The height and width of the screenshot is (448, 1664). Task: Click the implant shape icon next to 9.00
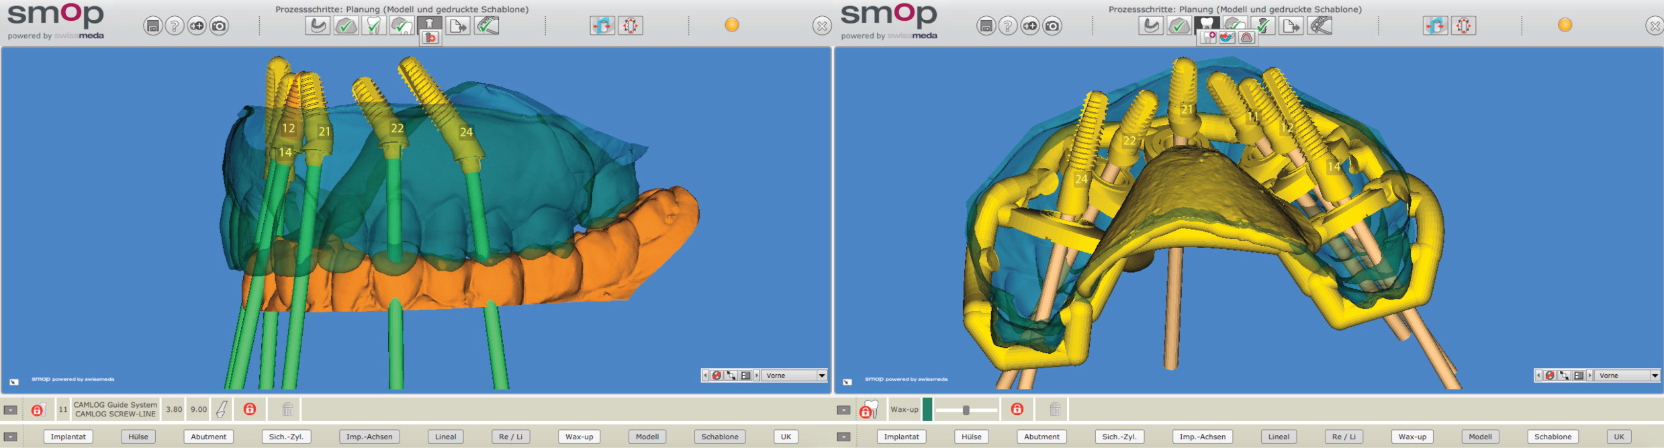222,409
